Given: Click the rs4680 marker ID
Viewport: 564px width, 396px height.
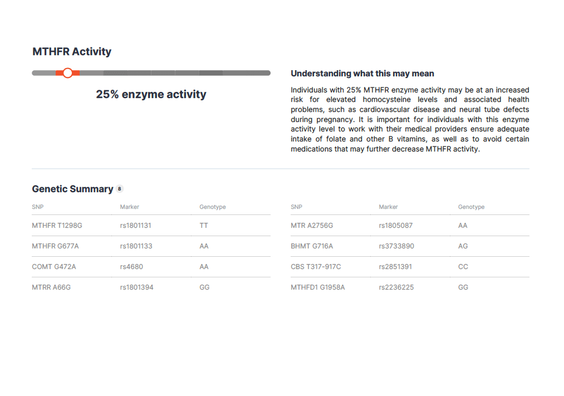Looking at the screenshot, I should [131, 267].
